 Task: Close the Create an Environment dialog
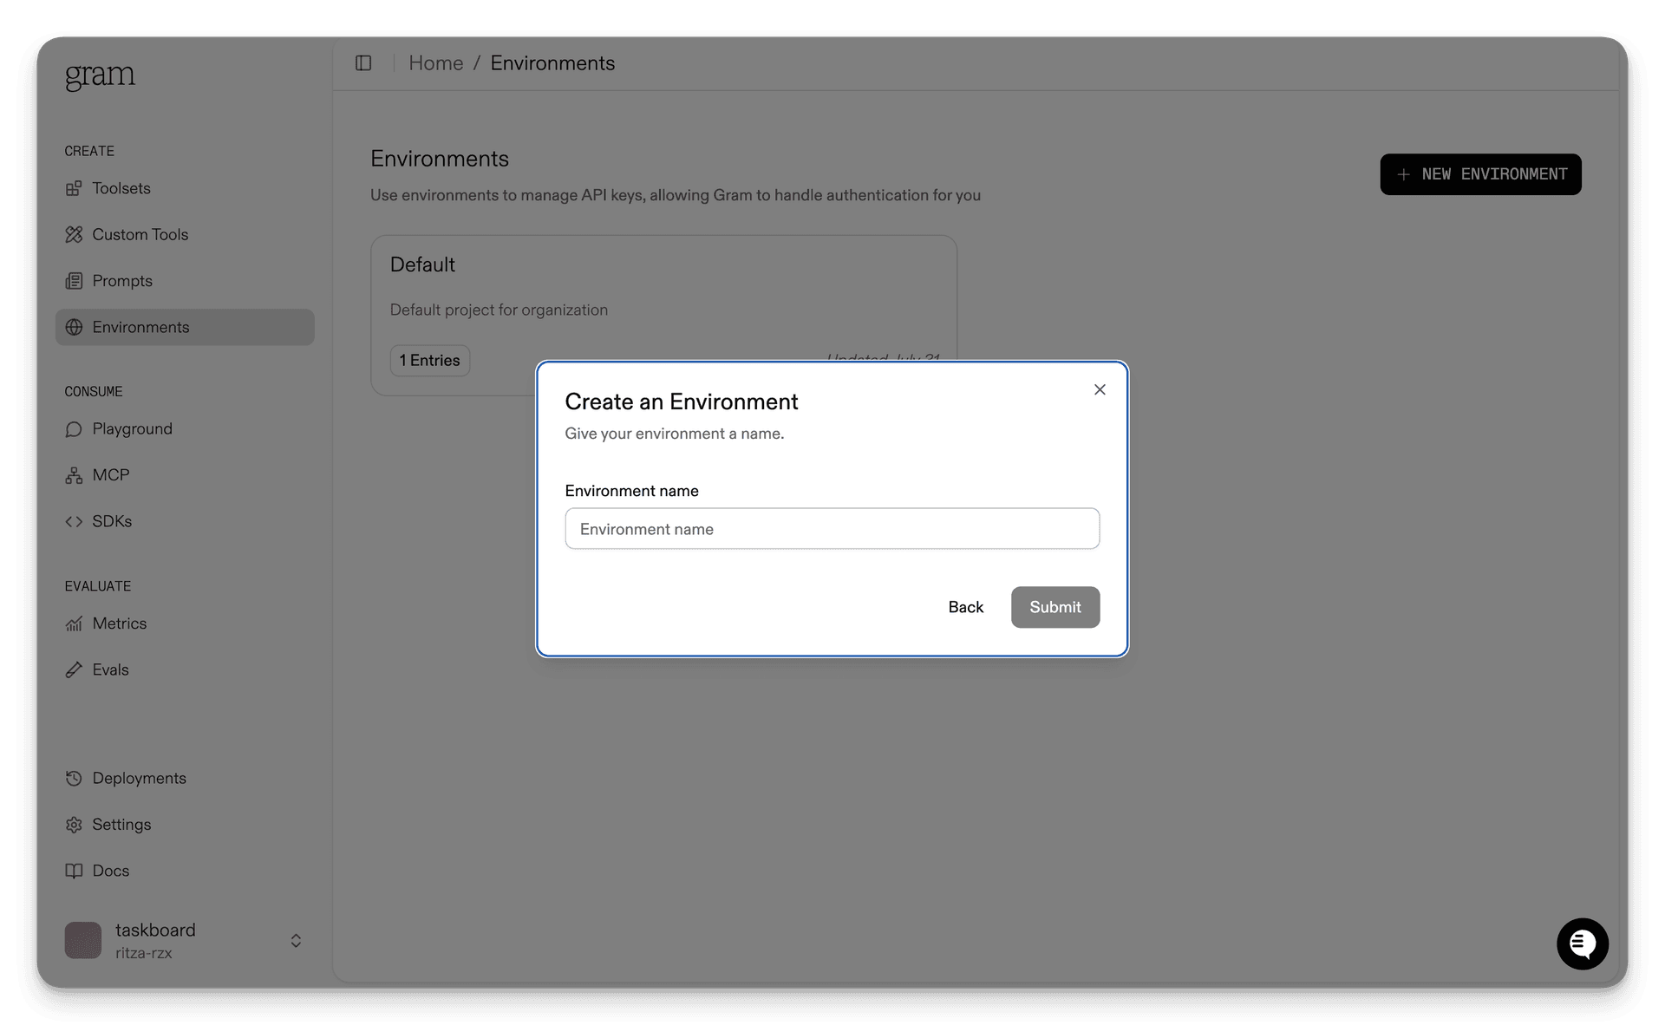pyautogui.click(x=1099, y=389)
